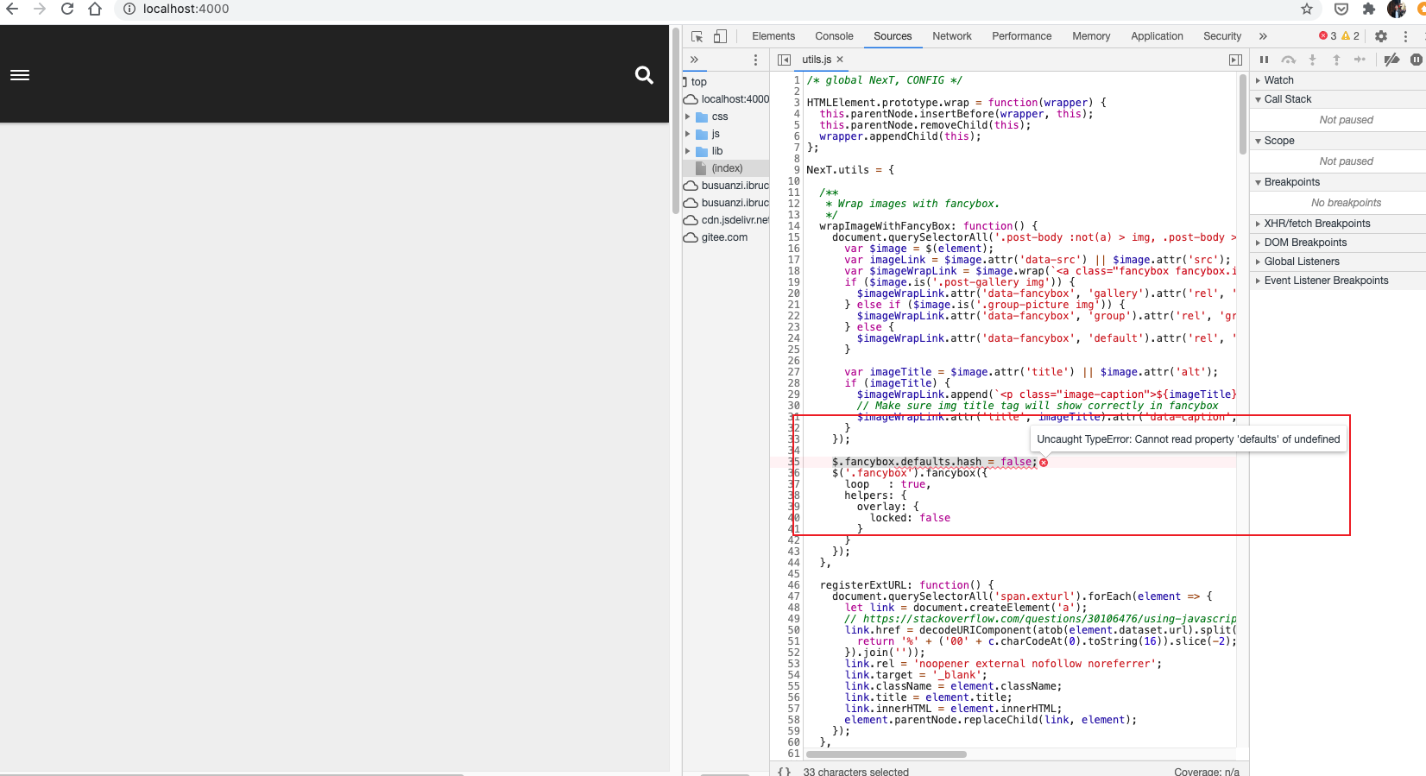
Task: Show more DevTools tabs chevron
Action: (x=1263, y=36)
